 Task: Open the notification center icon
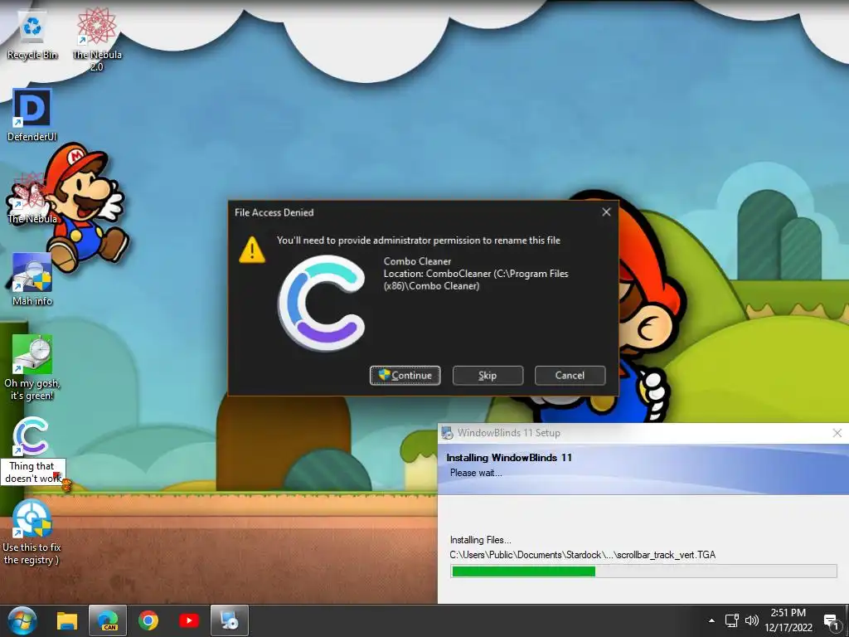(831, 622)
